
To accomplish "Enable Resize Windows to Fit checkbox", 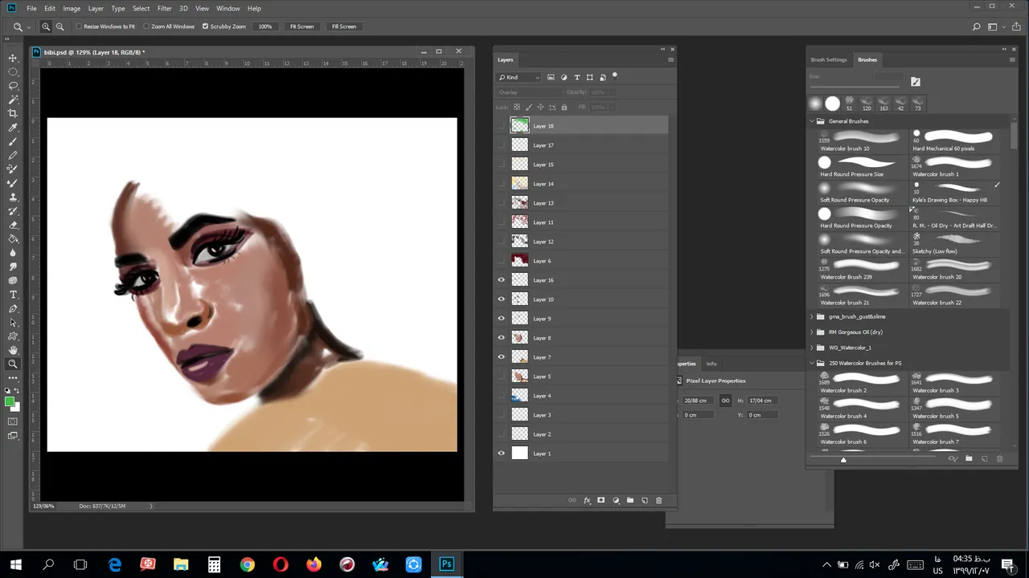I will coord(78,26).
